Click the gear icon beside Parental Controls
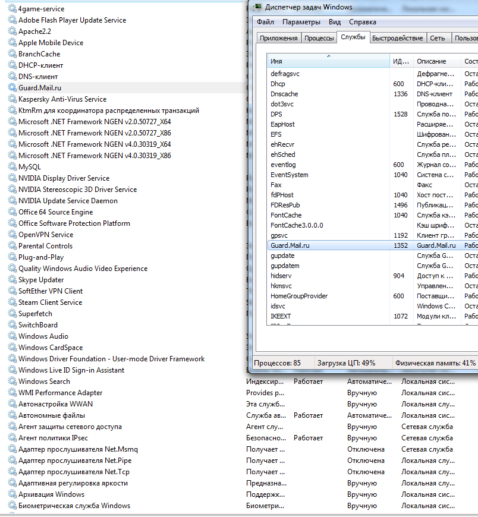This screenshot has height=517, width=478. pos(12,245)
